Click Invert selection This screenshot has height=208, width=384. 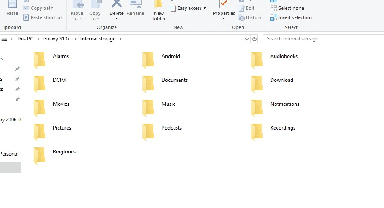[x=291, y=17]
